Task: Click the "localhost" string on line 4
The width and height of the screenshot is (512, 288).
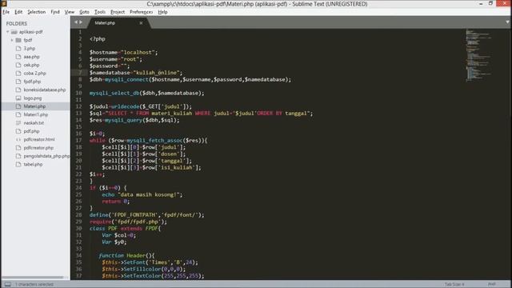Action: point(138,52)
